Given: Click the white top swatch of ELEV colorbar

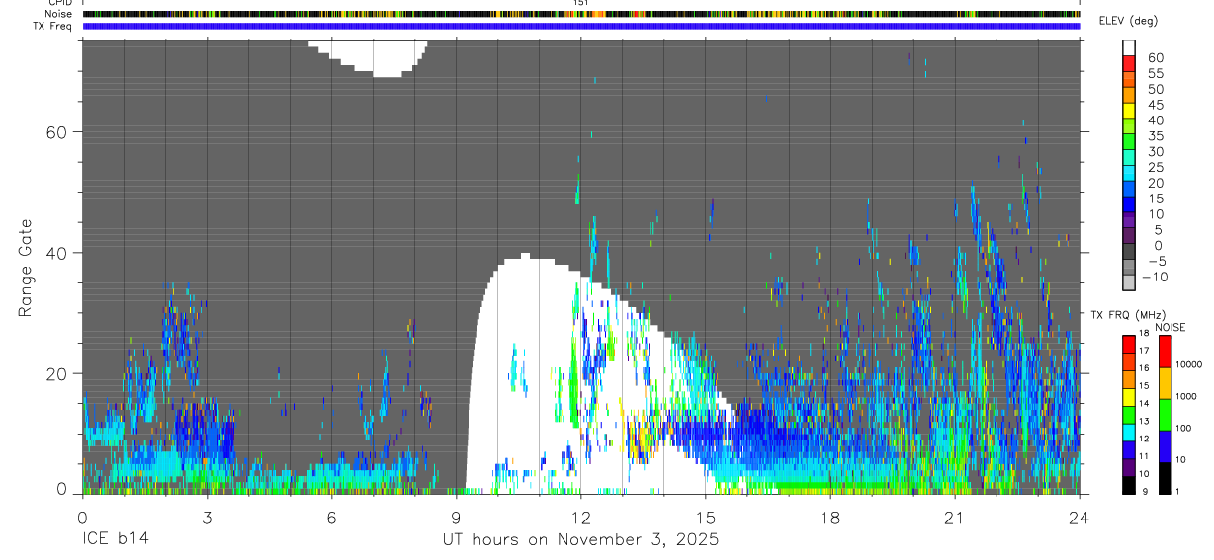Looking at the screenshot, I should (x=1129, y=47).
